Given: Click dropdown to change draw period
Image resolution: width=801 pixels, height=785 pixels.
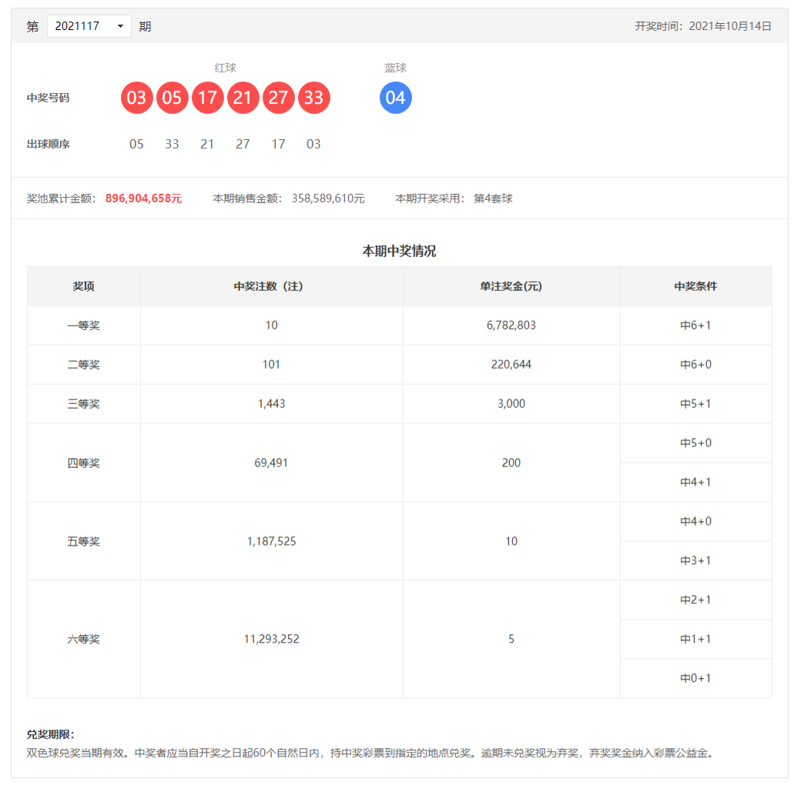Looking at the screenshot, I should [89, 25].
